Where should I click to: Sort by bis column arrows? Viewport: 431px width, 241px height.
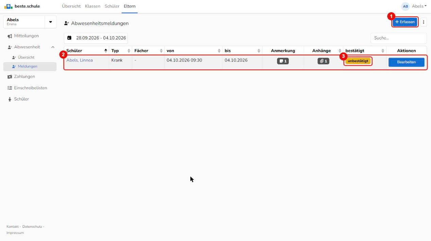[x=259, y=51]
